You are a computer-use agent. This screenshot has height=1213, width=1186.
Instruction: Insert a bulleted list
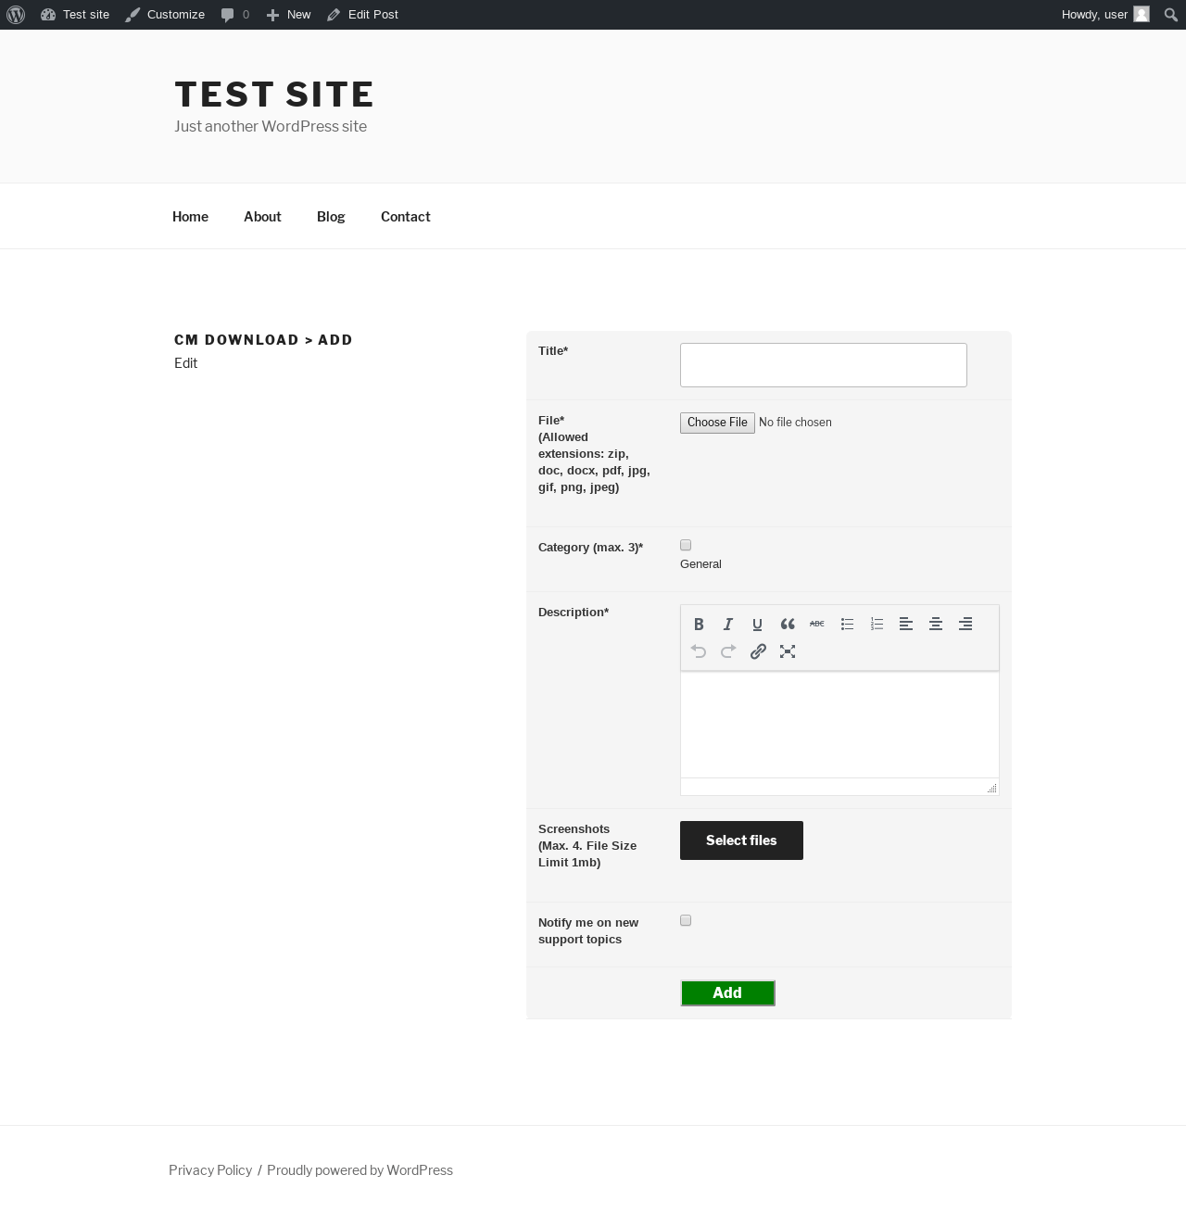(847, 624)
